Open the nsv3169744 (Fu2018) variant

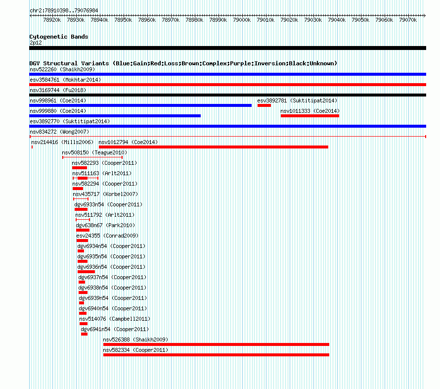[58, 90]
